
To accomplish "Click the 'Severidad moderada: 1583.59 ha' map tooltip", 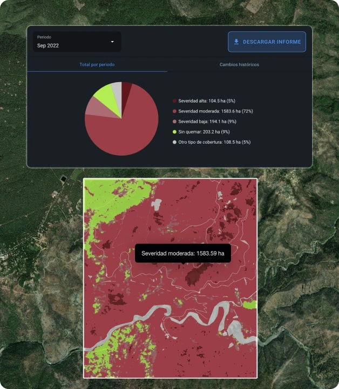I will click(183, 253).
